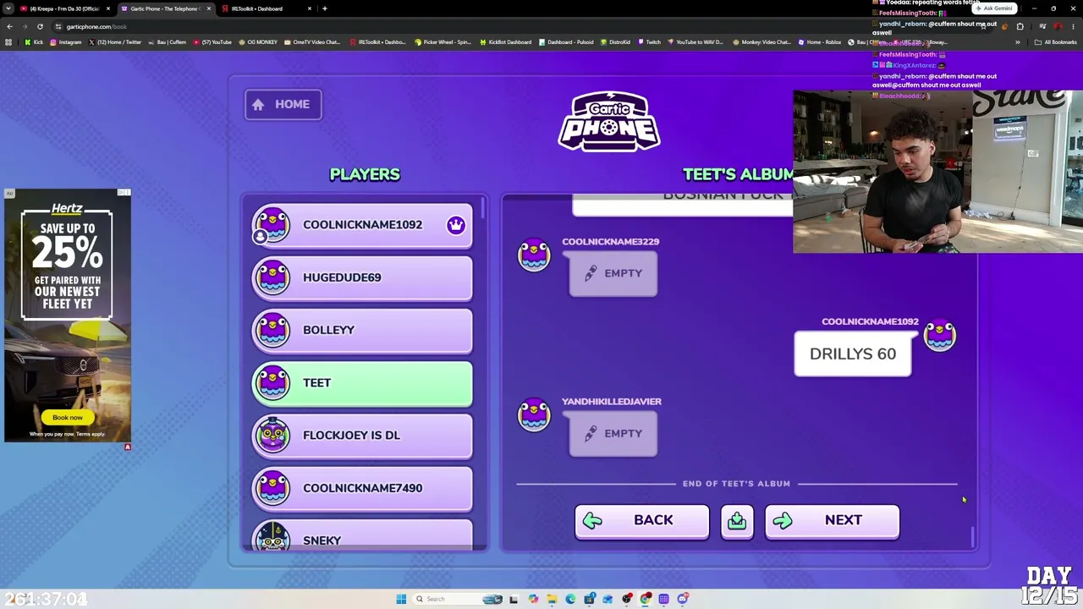Viewport: 1083px width, 609px height.
Task: Expand the bookmarks overflow chevron
Action: (x=1018, y=42)
